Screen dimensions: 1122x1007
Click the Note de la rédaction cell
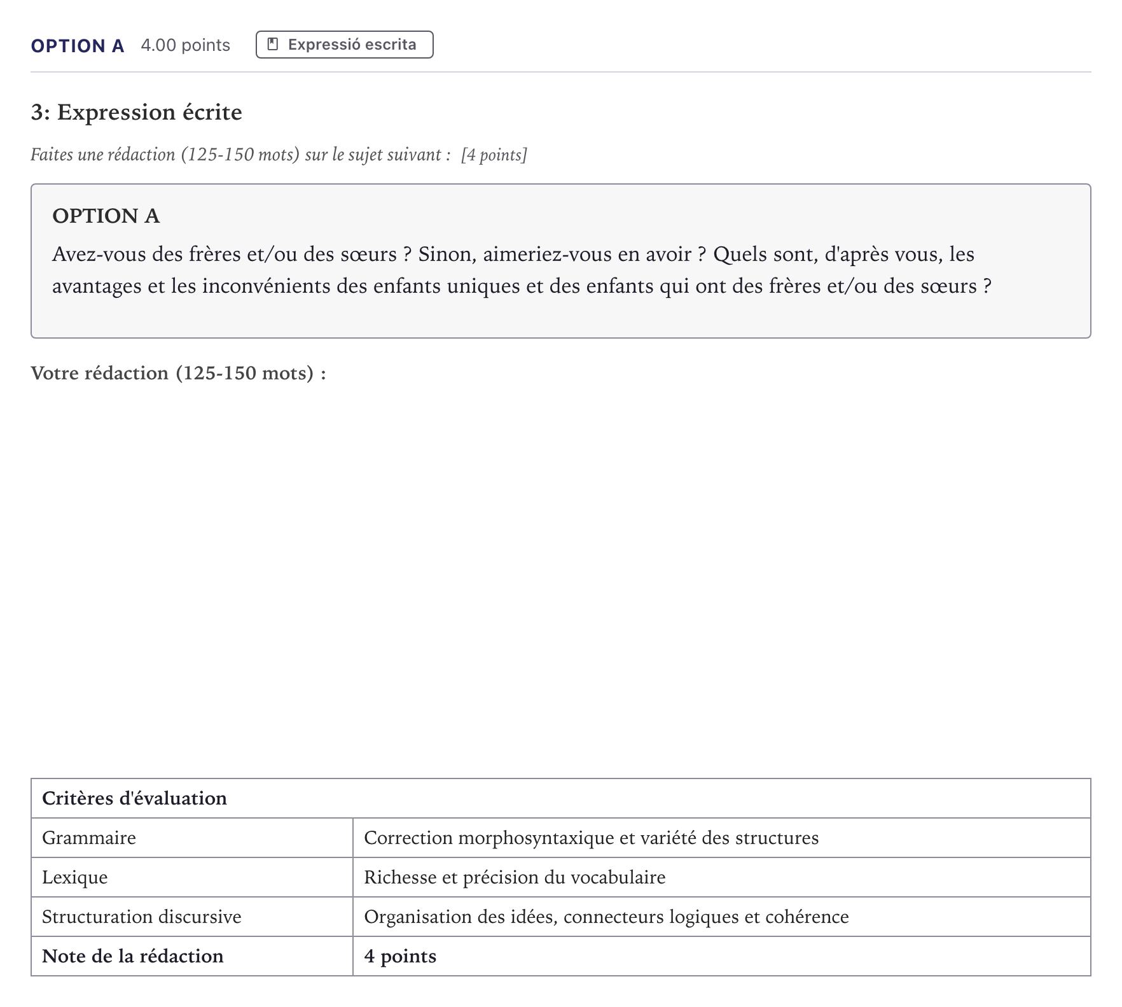pos(192,956)
